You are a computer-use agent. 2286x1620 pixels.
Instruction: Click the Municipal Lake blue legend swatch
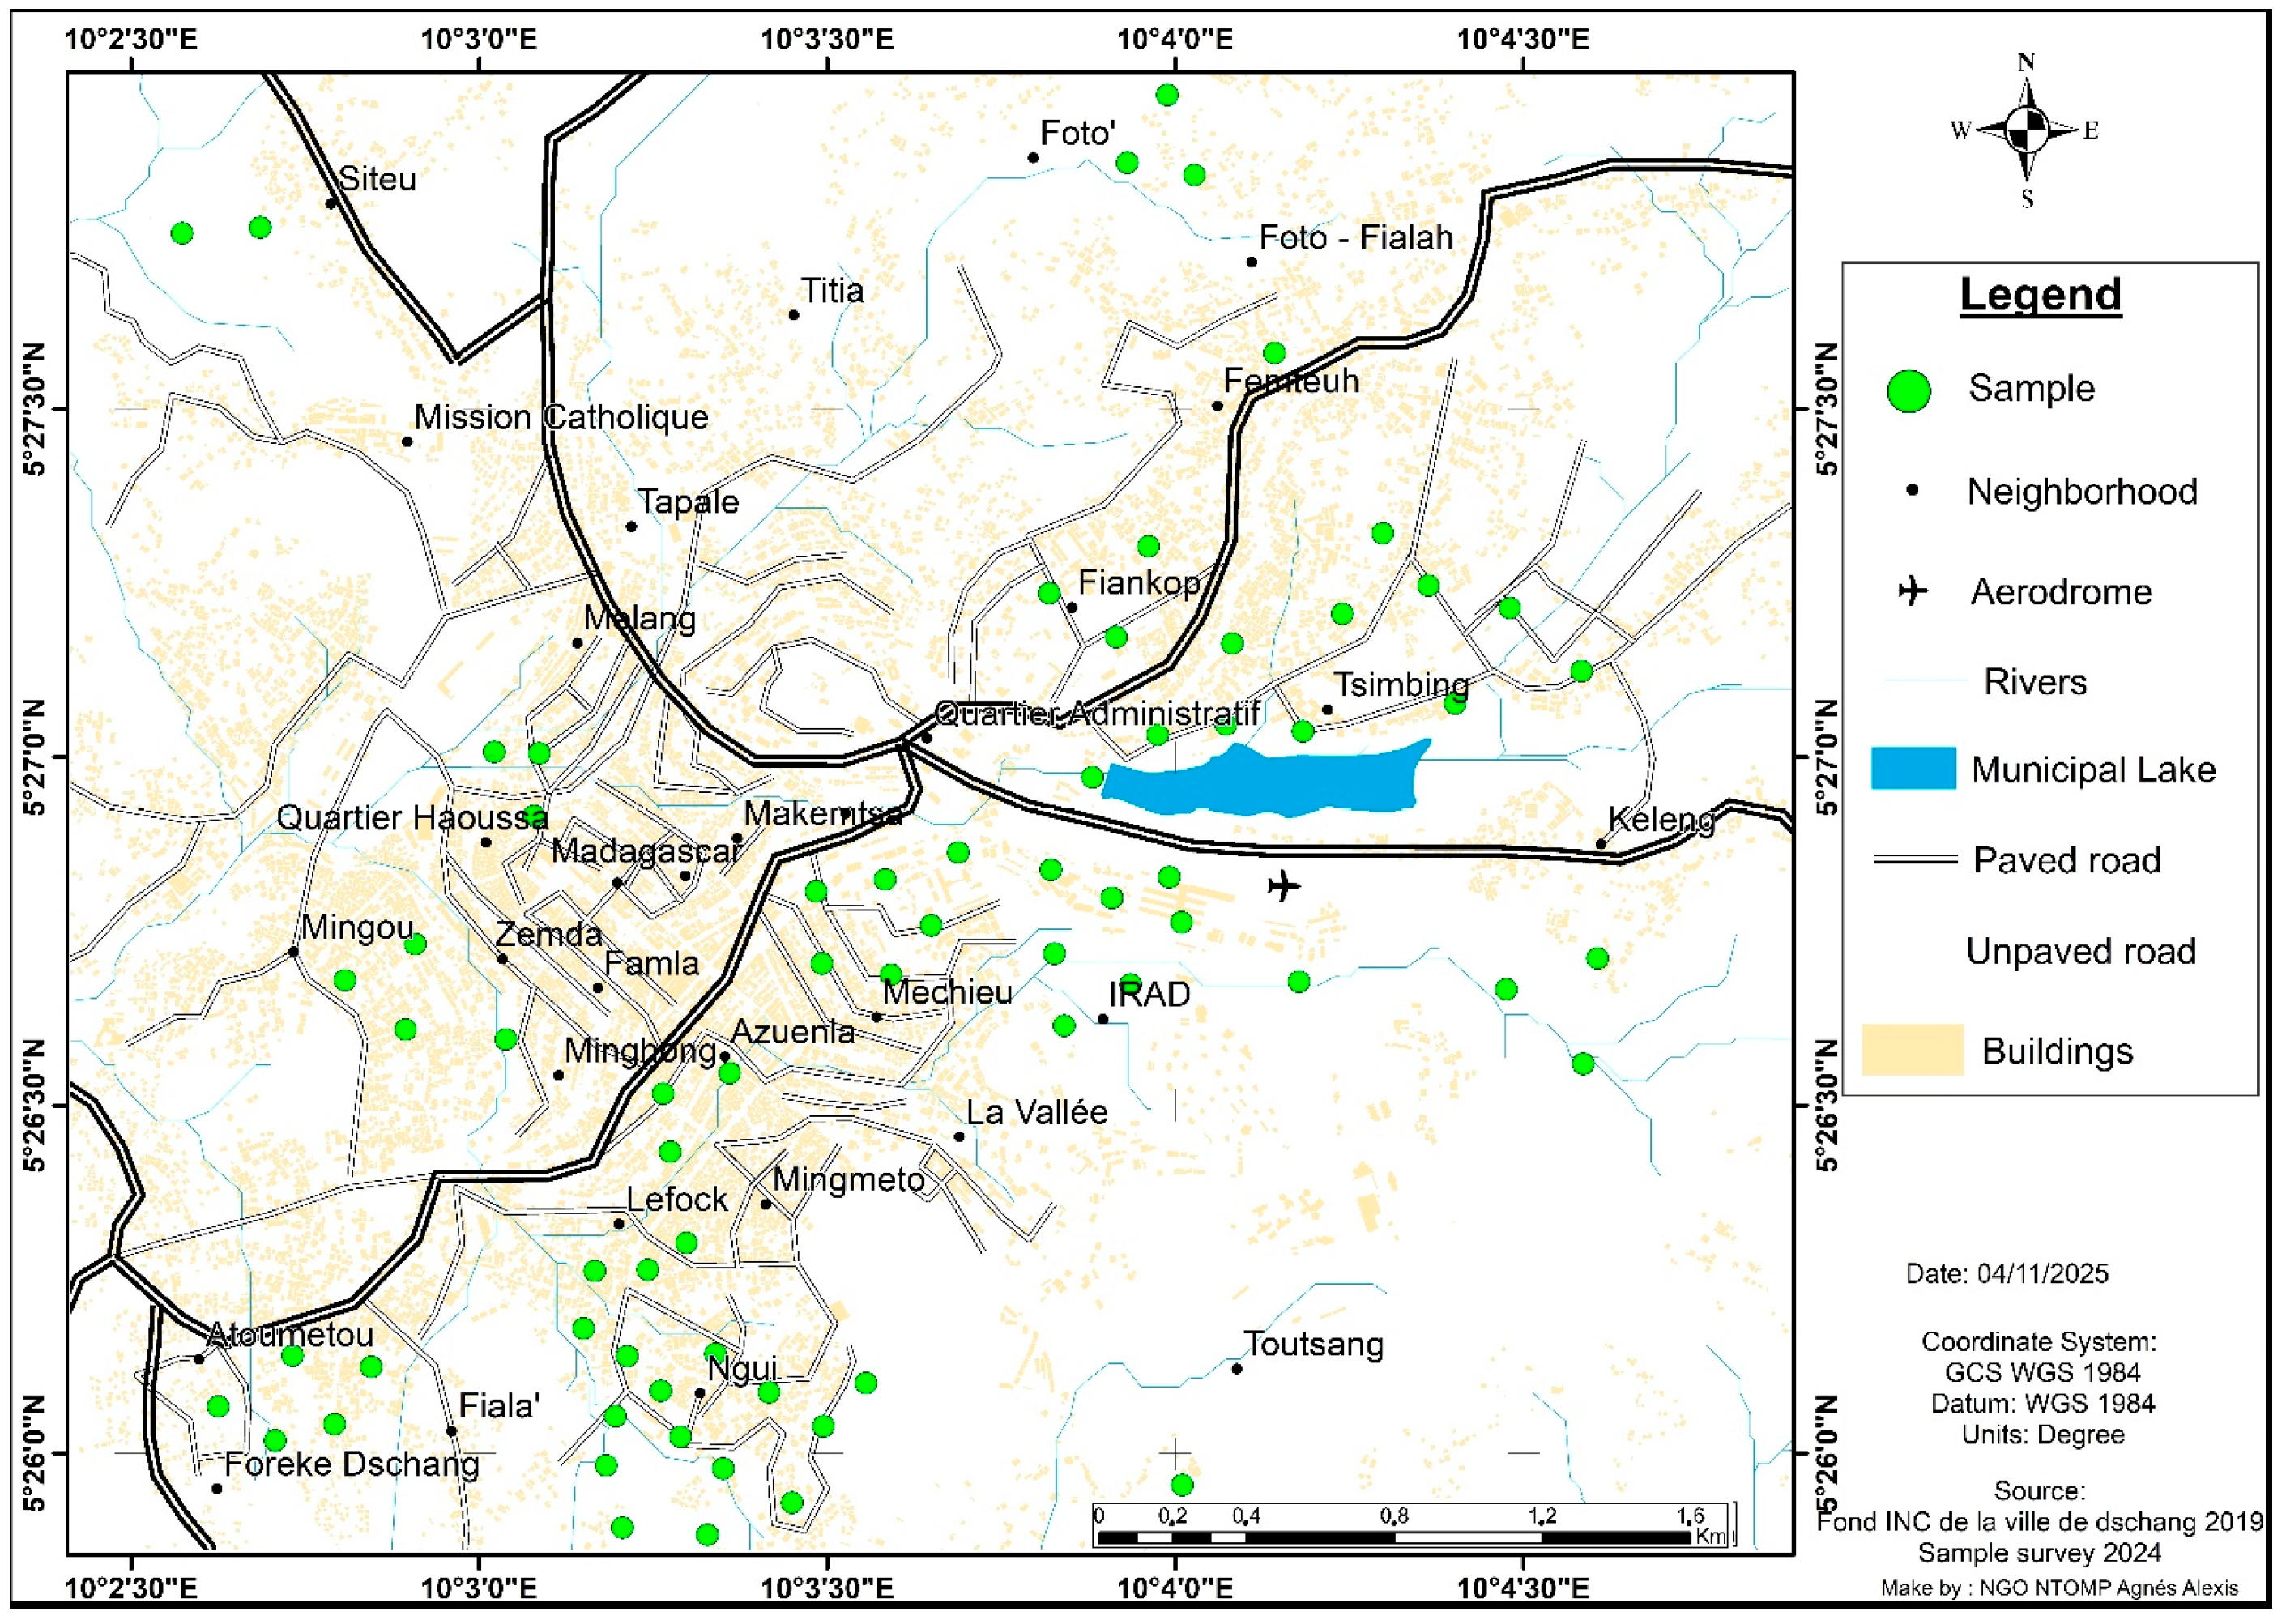click(1913, 768)
